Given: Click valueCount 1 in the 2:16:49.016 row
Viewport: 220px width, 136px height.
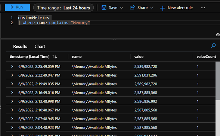Looking at the screenshot, I should pyautogui.click(x=198, y=93).
